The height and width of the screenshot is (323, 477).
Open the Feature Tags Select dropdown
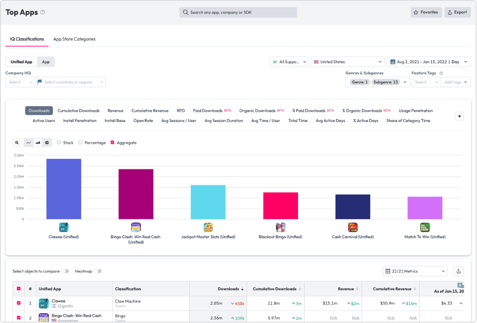click(426, 82)
